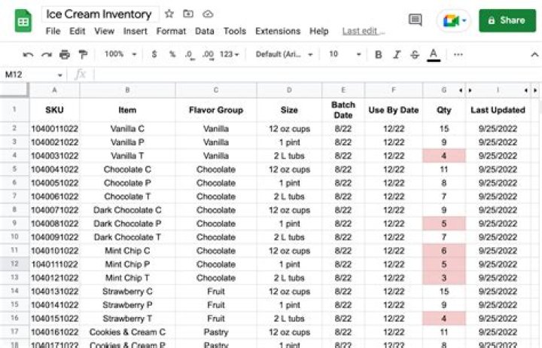The image size is (542, 348).
Task: Click the undo arrow in toolbar
Action: 28,55
